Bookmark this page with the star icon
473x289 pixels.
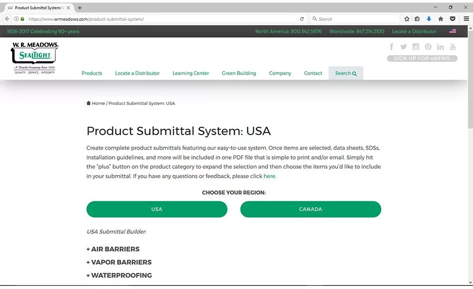[x=407, y=19]
